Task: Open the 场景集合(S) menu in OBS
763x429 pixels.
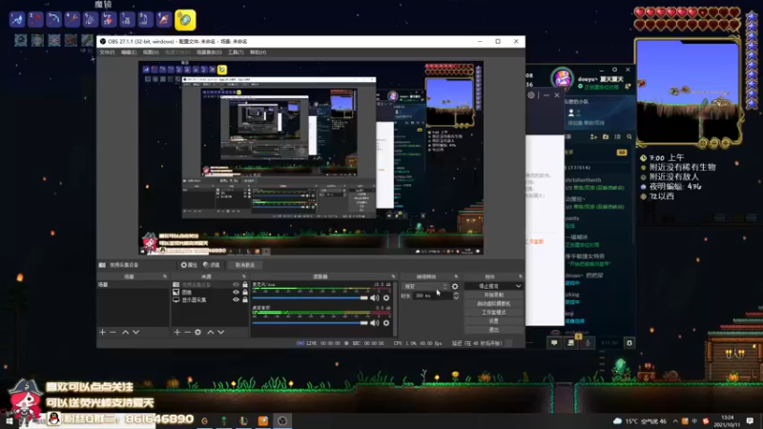Action: [209, 52]
